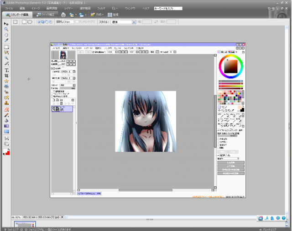
Task: Open the ヘルプ menu
Action: (x=146, y=8)
